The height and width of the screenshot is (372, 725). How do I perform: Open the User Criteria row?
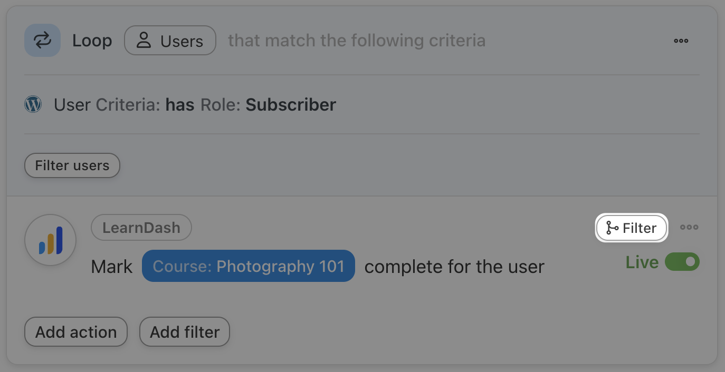tap(195, 105)
